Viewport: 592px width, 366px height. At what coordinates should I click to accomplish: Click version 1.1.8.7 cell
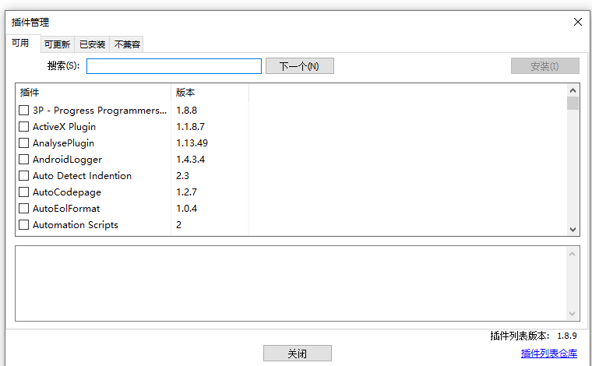[190, 126]
